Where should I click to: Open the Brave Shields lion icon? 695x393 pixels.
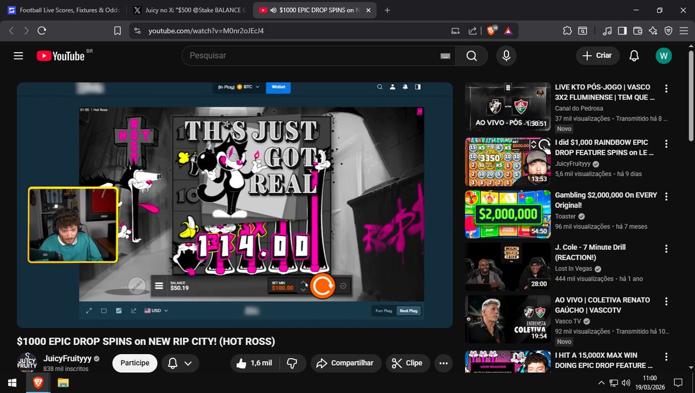[x=491, y=31]
